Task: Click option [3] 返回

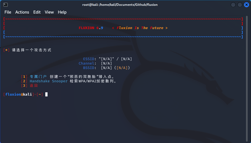Action: tap(29, 86)
